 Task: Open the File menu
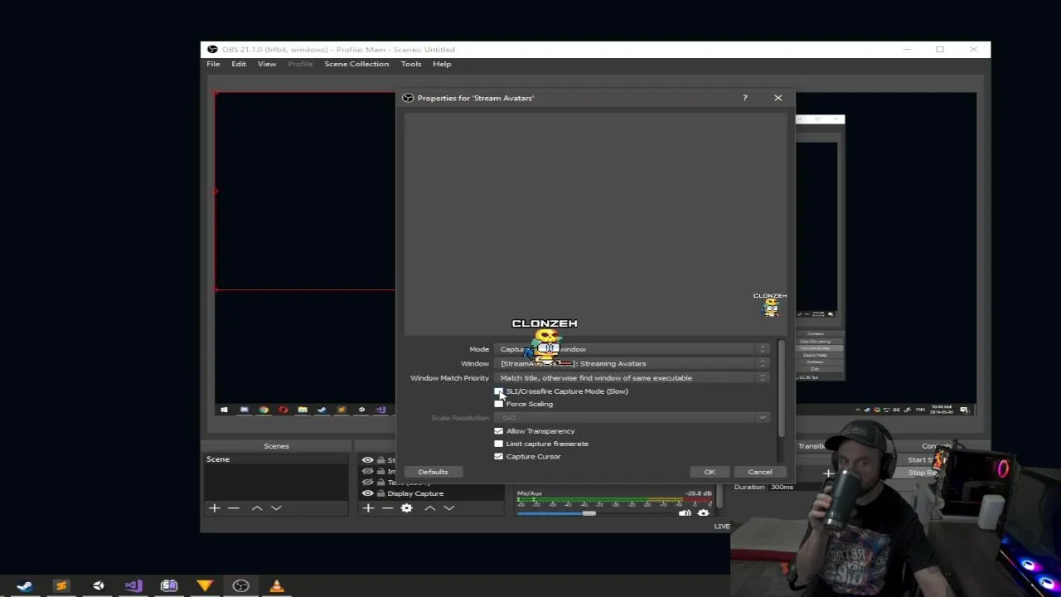click(213, 64)
